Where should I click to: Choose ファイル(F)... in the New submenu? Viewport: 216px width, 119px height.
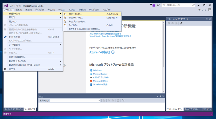click(92, 25)
